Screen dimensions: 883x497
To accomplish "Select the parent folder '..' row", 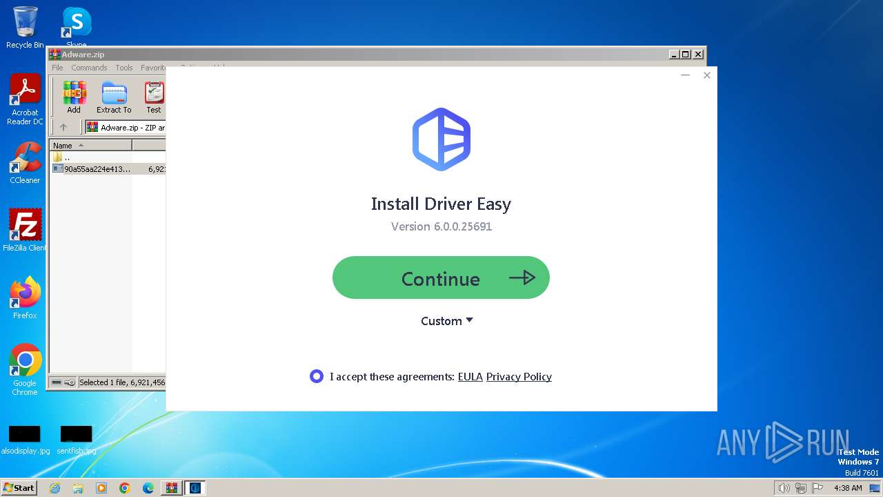I will tap(108, 157).
